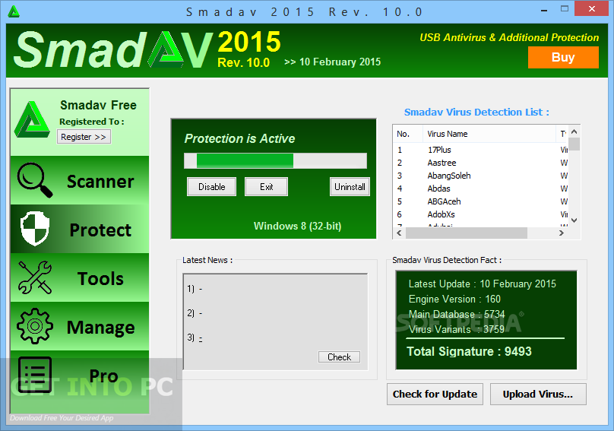This screenshot has width=614, height=431.
Task: Click the Manage gear icon
Action: click(35, 326)
